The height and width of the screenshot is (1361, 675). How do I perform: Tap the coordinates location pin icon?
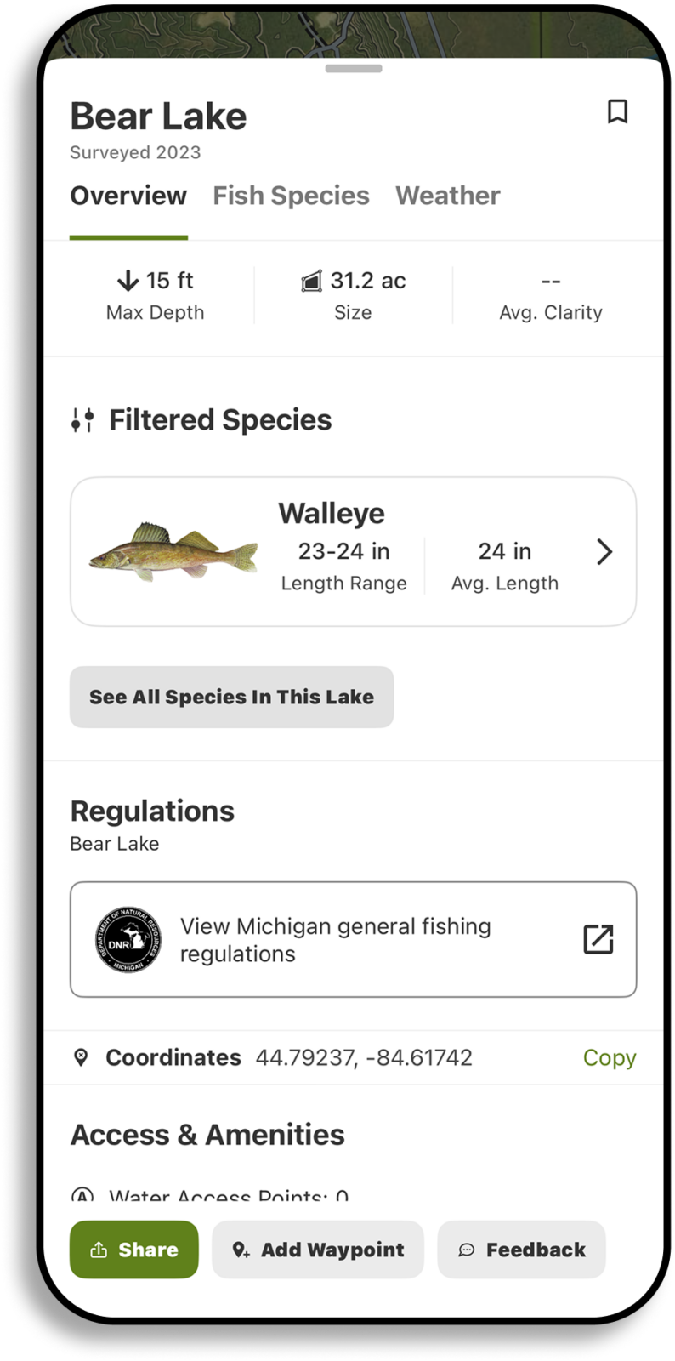point(81,1057)
